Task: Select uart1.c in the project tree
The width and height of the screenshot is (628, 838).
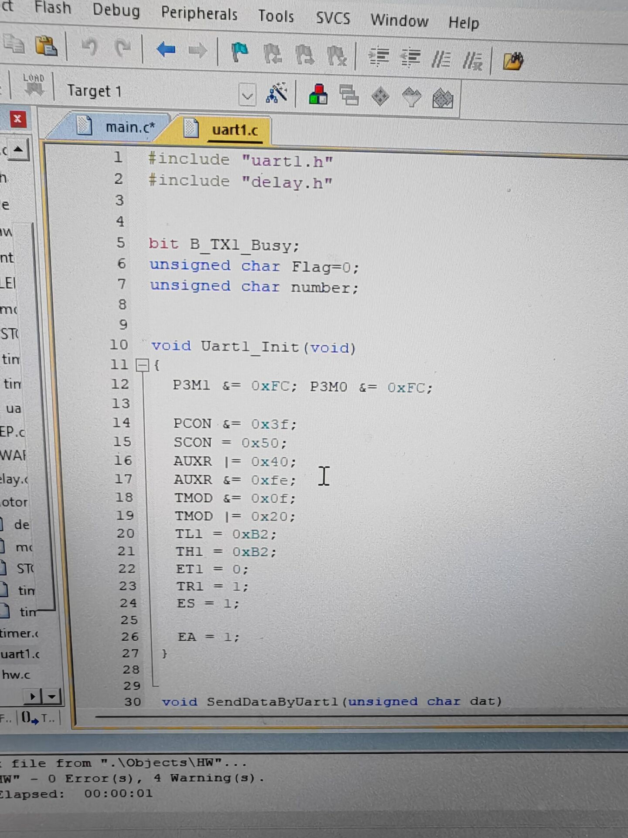Action: (20, 654)
